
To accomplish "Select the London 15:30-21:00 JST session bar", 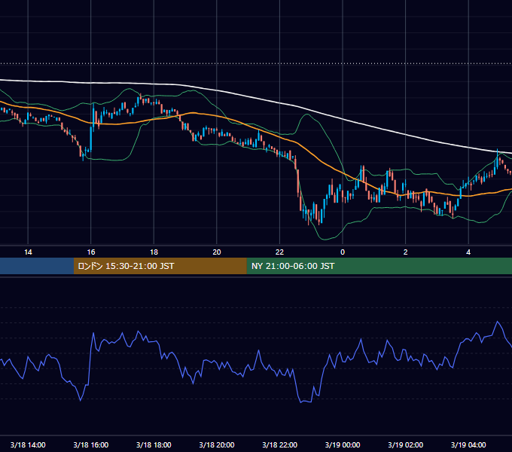I will point(160,266).
